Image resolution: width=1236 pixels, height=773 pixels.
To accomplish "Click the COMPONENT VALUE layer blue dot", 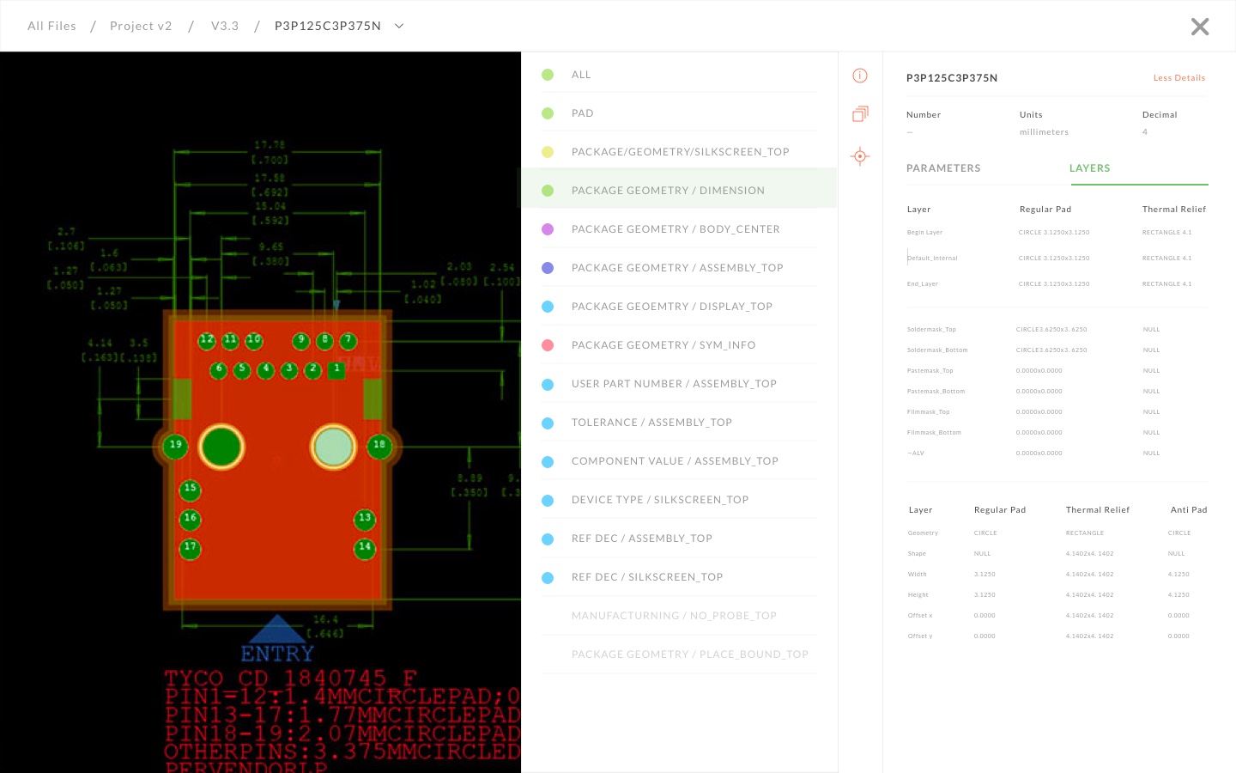I will (548, 461).
